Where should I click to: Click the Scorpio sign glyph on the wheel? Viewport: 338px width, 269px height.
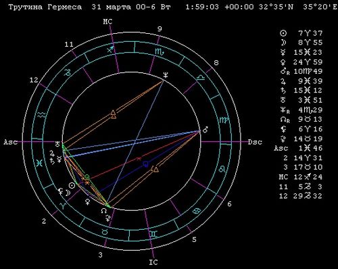(x=160, y=52)
